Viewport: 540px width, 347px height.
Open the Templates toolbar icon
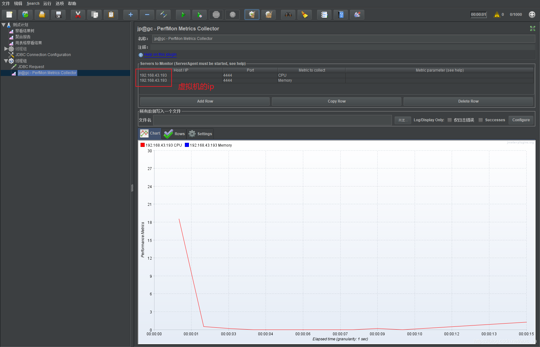point(25,15)
